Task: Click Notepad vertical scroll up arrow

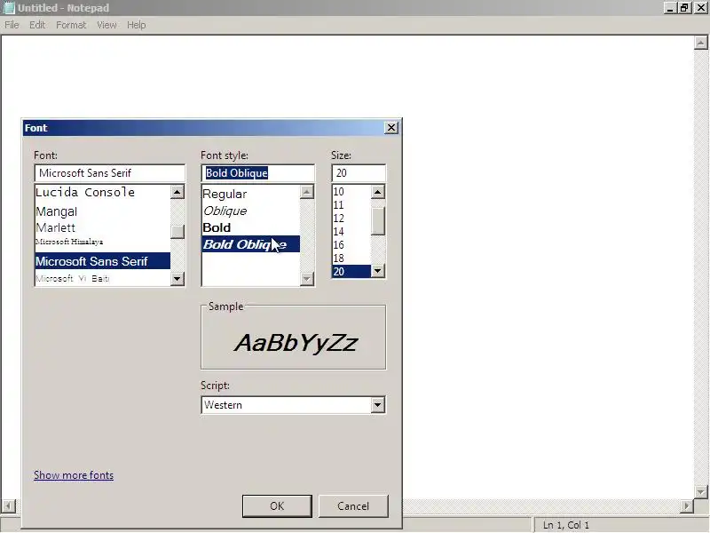Action: (700, 43)
